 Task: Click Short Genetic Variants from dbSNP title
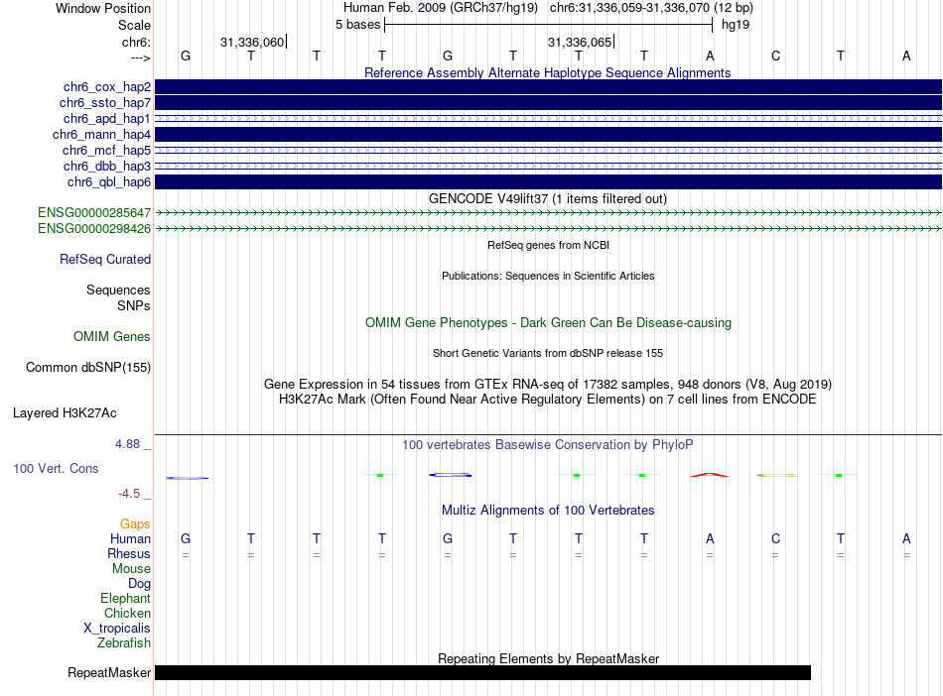coord(548,353)
